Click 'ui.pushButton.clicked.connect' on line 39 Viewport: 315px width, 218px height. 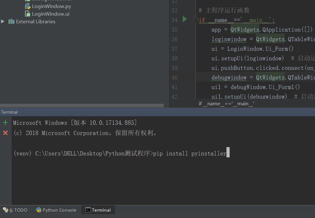coord(257,68)
